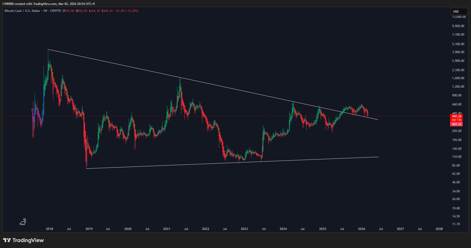The width and height of the screenshot is (471, 248).
Task: Click the TradingView logo at the bottom
Action: (23, 240)
